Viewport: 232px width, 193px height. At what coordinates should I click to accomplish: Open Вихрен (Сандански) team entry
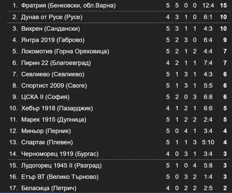pyautogui.click(x=51, y=29)
